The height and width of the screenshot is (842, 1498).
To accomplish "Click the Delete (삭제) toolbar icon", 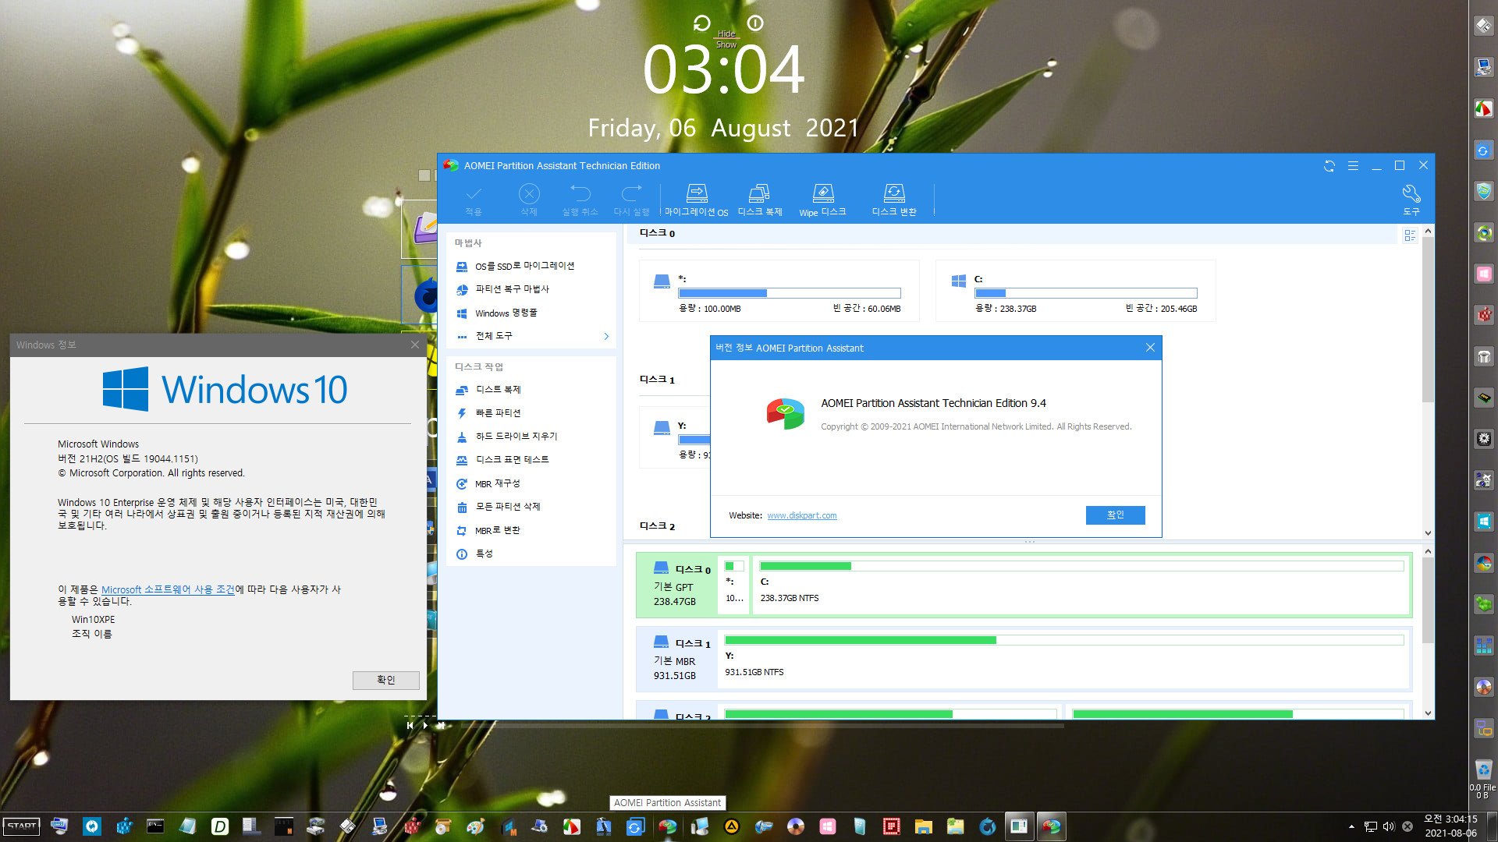I will point(529,200).
